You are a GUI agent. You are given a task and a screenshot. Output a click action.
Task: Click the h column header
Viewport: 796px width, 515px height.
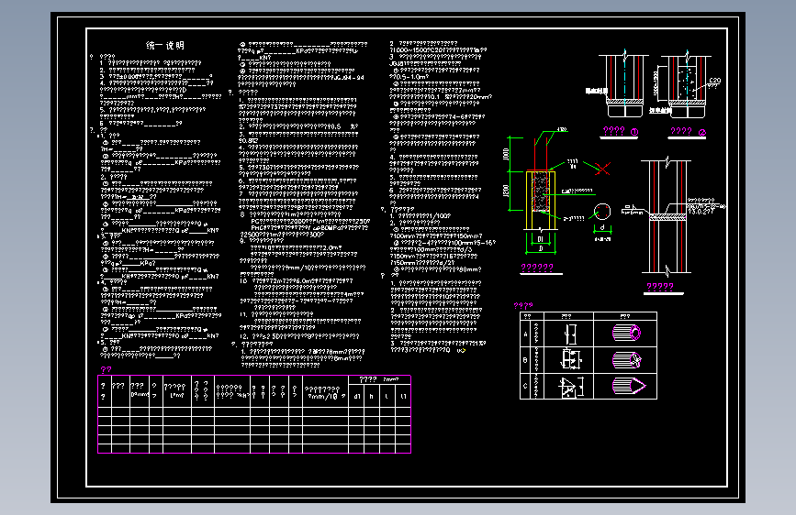[372, 397]
